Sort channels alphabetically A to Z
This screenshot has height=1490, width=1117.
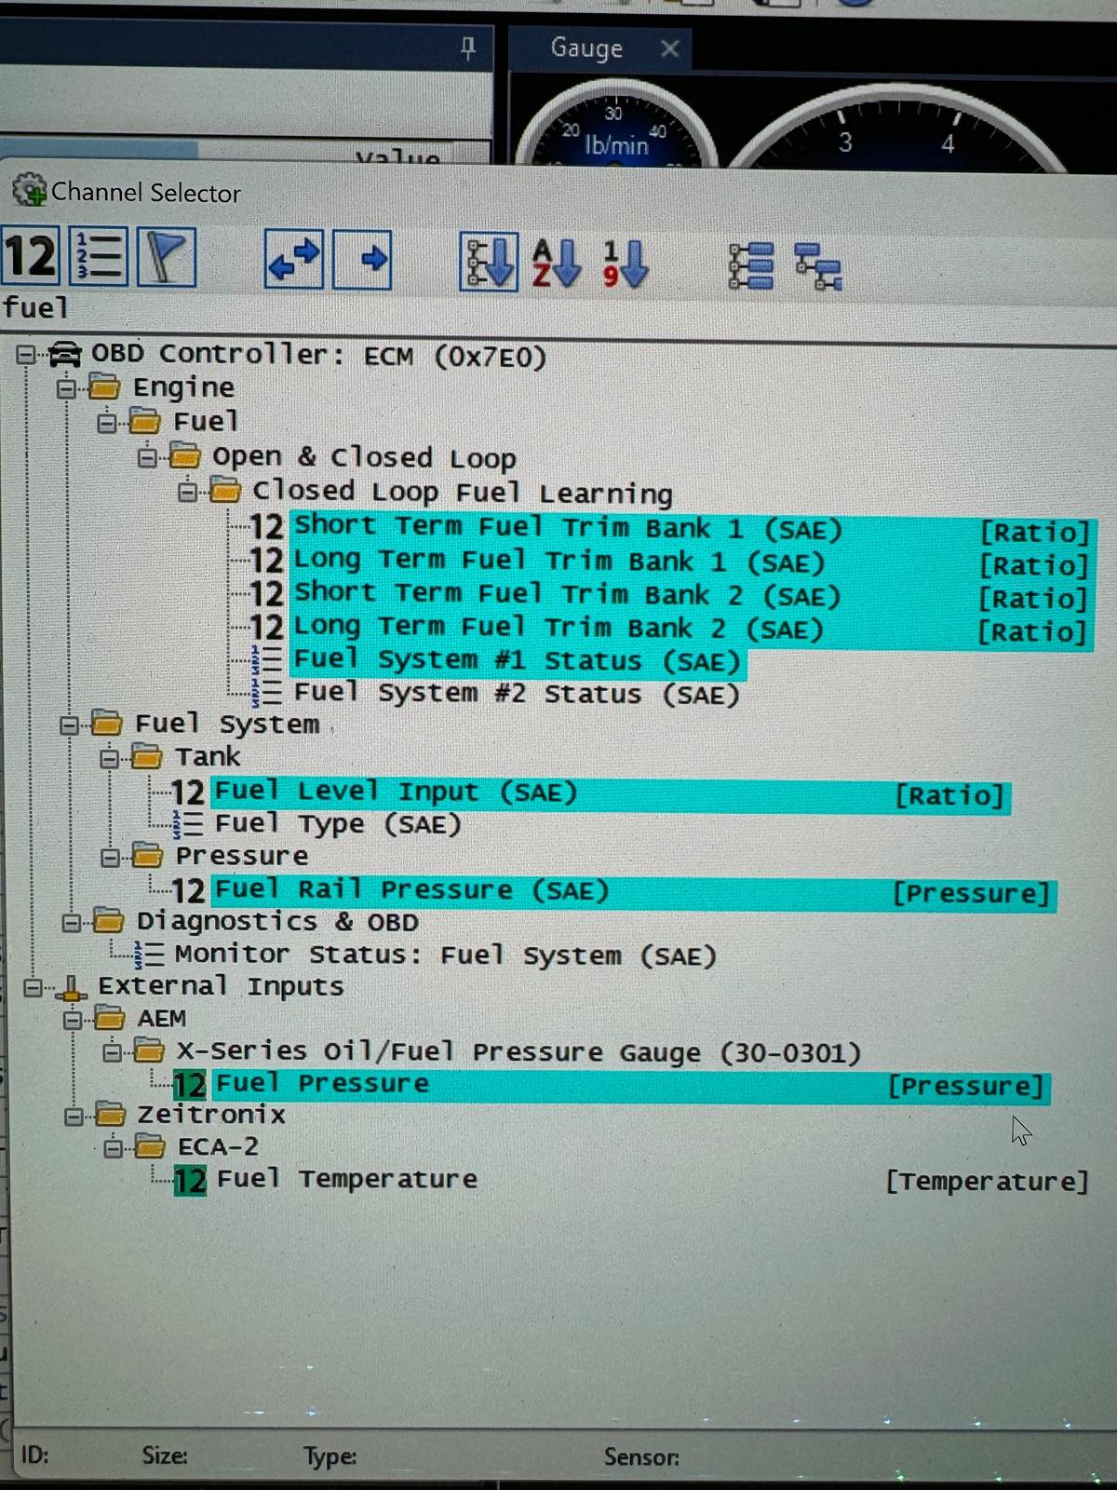pos(557,263)
